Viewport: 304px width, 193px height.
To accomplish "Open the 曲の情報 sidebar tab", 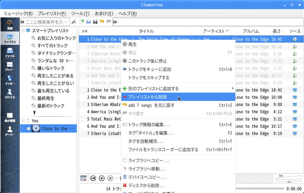I will point(10,118).
